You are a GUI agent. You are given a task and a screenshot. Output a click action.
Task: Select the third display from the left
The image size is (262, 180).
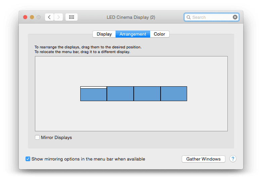(x=147, y=94)
